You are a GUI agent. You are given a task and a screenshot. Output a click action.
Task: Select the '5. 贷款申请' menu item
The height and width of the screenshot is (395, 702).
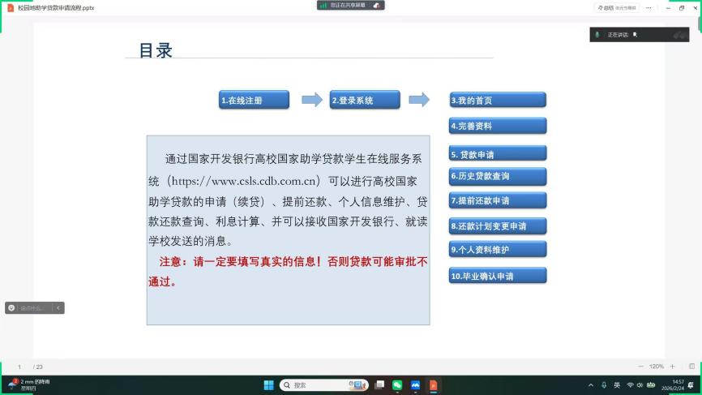point(498,154)
